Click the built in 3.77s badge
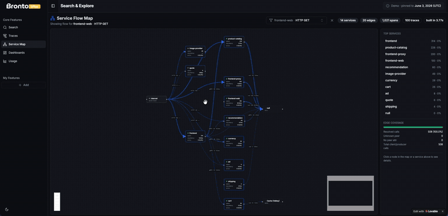This screenshot has height=216, width=448. (x=435, y=21)
